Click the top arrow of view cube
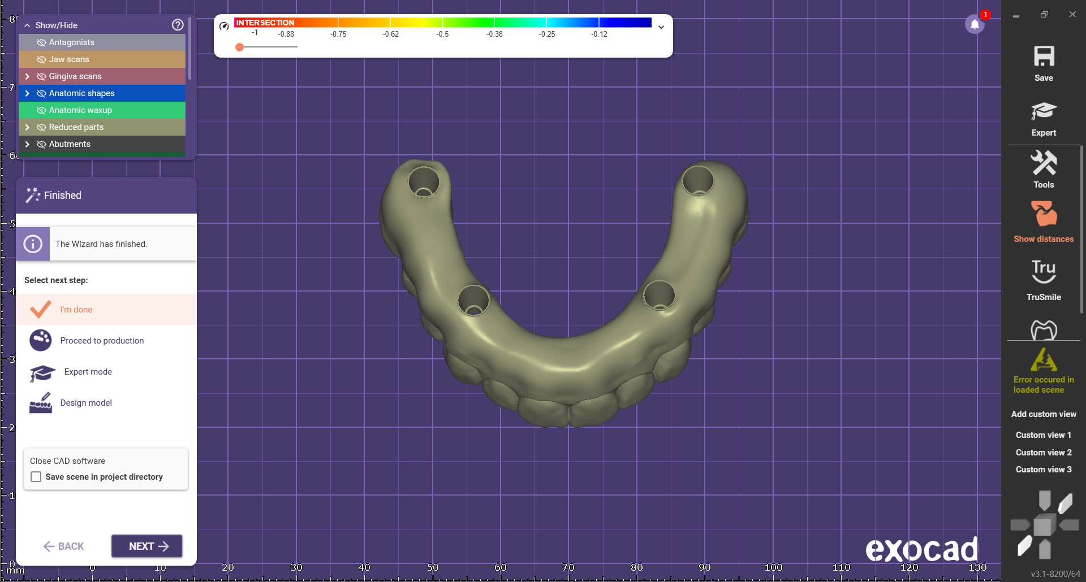Image resolution: width=1086 pixels, height=582 pixels. coord(1045,500)
